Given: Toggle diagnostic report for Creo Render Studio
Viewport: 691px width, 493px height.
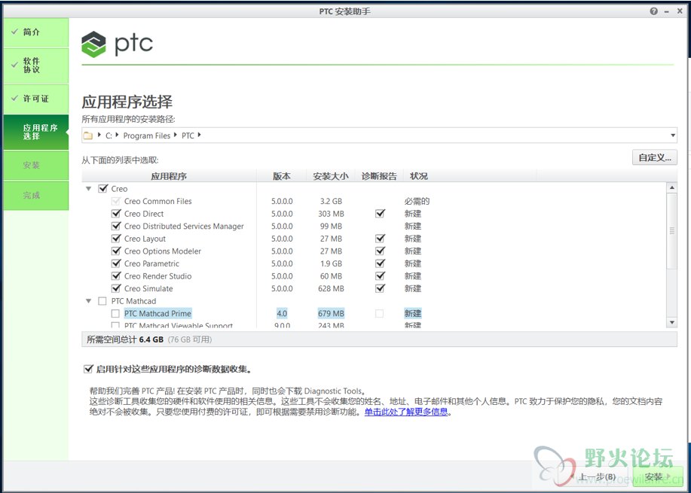Looking at the screenshot, I should point(380,276).
